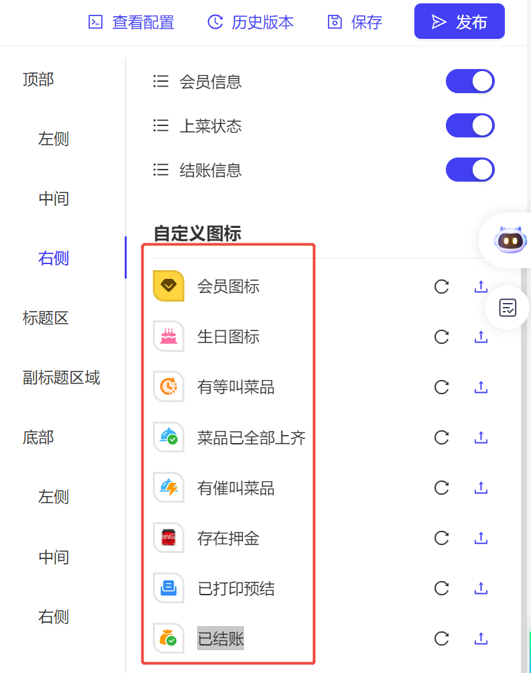Click the 会员图标 thumbnail image
This screenshot has width=531, height=673.
169,286
